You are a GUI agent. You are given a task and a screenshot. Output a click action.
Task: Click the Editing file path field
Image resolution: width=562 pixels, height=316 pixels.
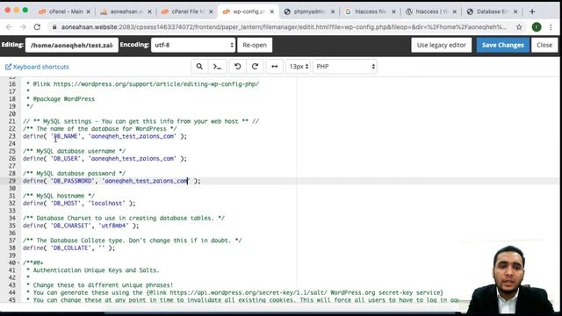72,45
